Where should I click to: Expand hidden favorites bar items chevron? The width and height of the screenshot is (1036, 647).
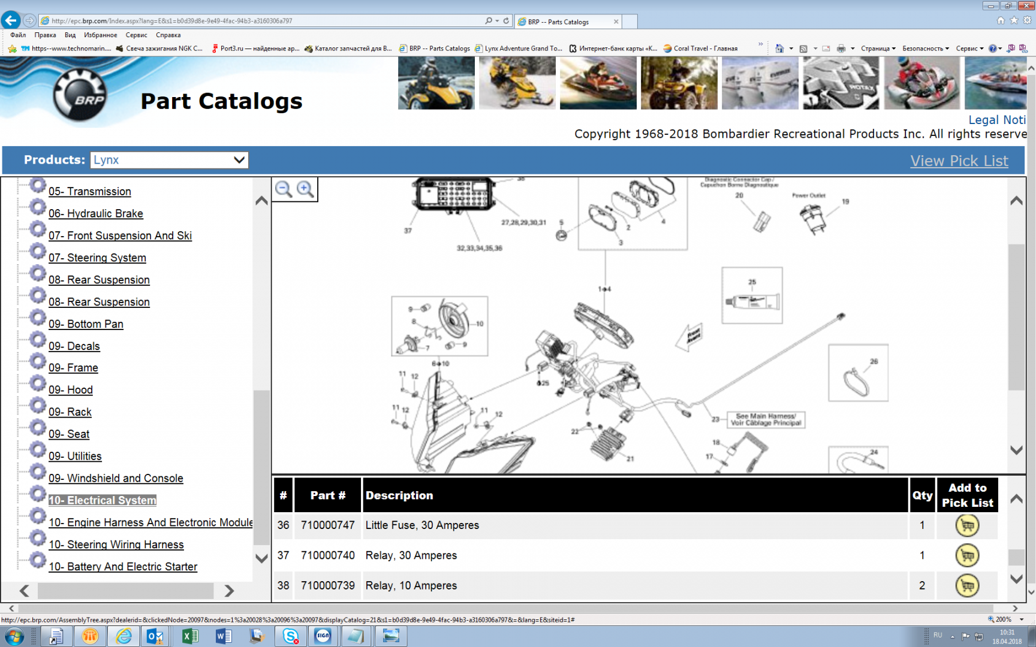761,44
